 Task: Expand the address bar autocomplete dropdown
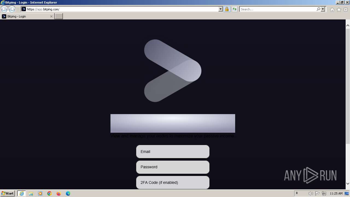pyautogui.click(x=221, y=9)
